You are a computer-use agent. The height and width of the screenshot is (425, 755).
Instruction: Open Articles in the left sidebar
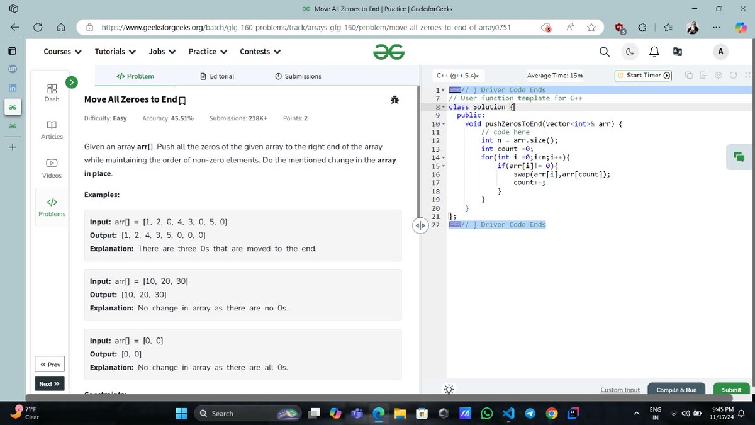pos(52,131)
